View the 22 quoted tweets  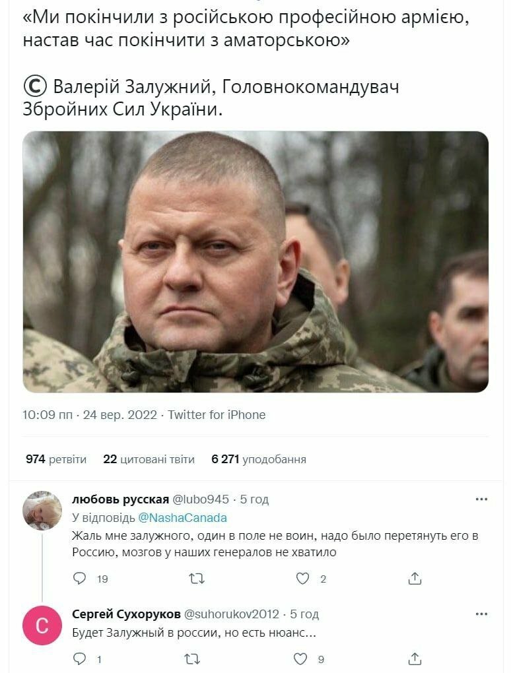[x=149, y=459]
